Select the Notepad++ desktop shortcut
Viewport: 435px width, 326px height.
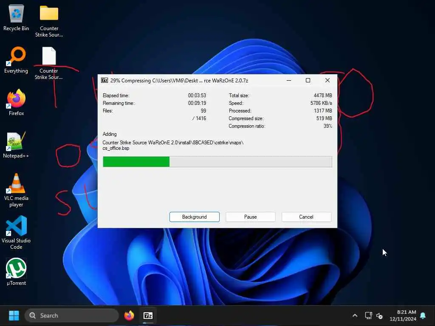[16, 145]
